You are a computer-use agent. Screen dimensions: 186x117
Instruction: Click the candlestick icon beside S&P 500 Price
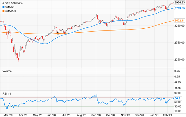click(3, 3)
